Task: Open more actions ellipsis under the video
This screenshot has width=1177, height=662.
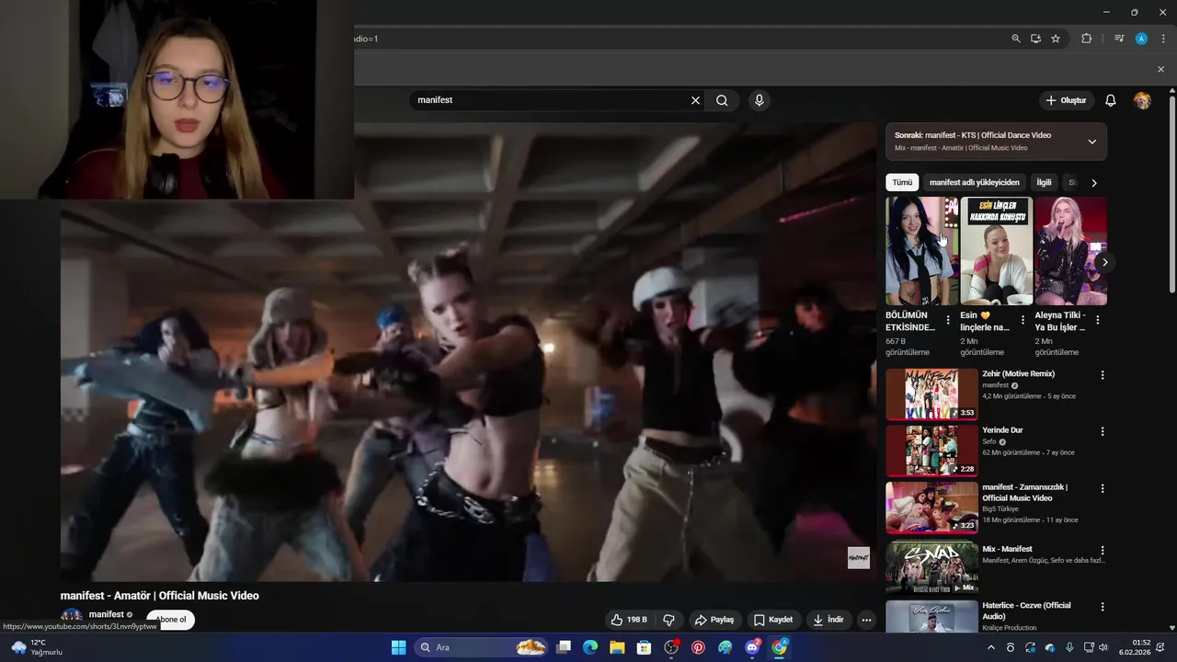Action: pos(866,620)
